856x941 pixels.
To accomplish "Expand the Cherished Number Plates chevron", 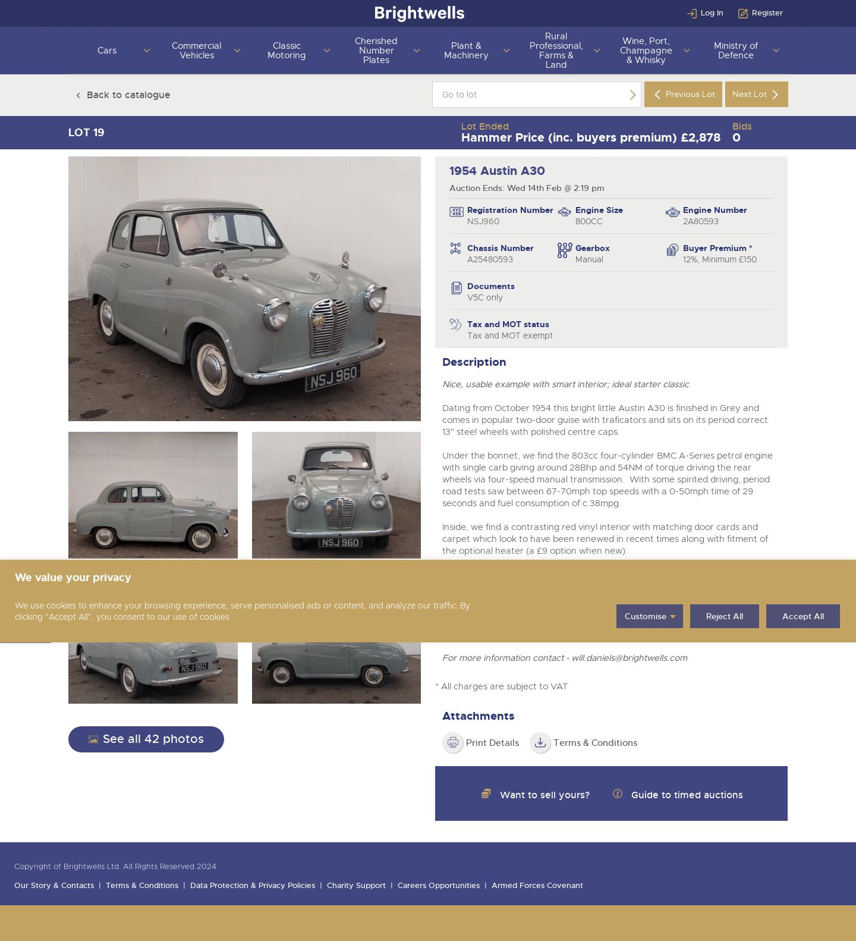I will tap(417, 51).
